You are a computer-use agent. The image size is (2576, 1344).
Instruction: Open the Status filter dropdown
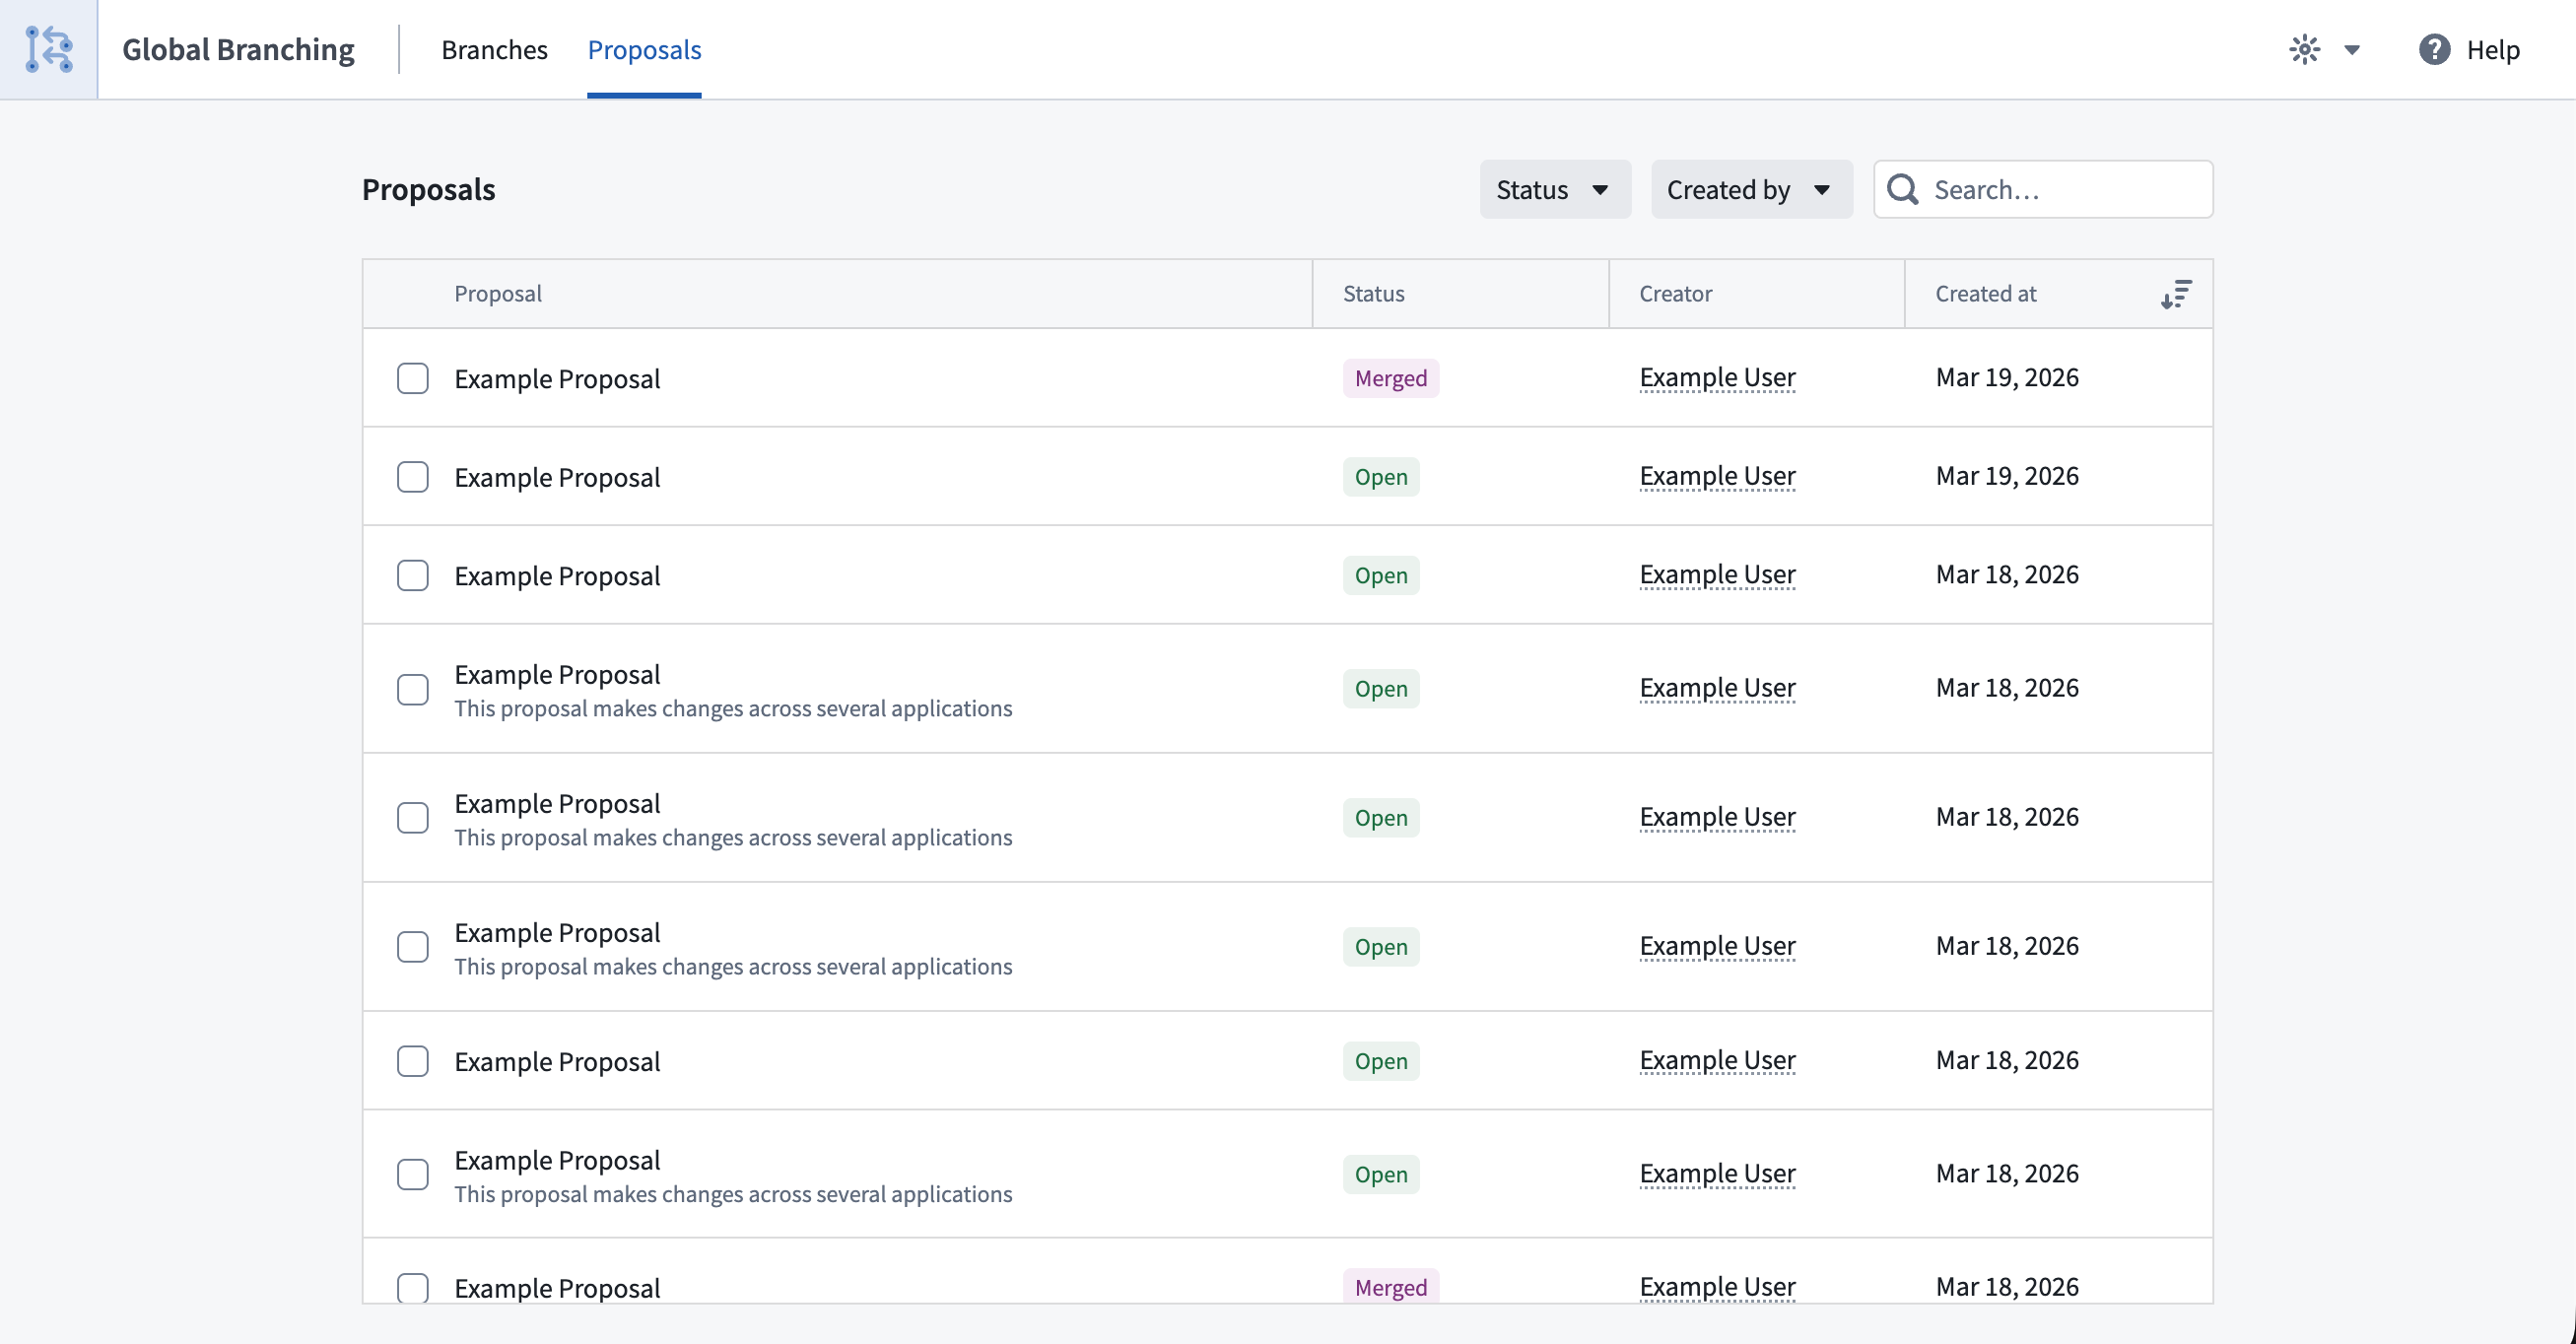coord(1553,189)
